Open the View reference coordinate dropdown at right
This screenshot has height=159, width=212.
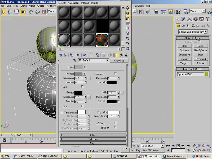click(204, 11)
